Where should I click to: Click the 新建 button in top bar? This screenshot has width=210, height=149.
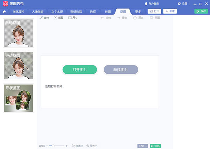(170, 11)
